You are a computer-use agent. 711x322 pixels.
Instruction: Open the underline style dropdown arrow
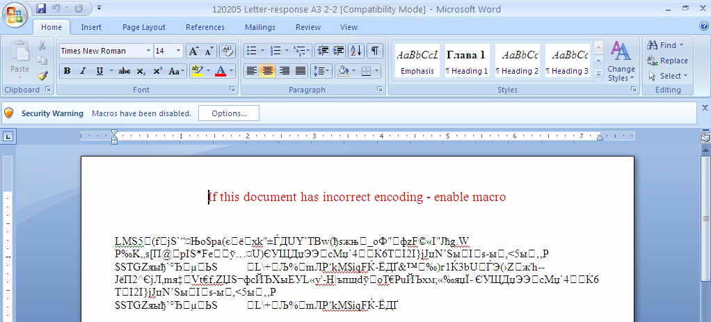click(x=111, y=71)
